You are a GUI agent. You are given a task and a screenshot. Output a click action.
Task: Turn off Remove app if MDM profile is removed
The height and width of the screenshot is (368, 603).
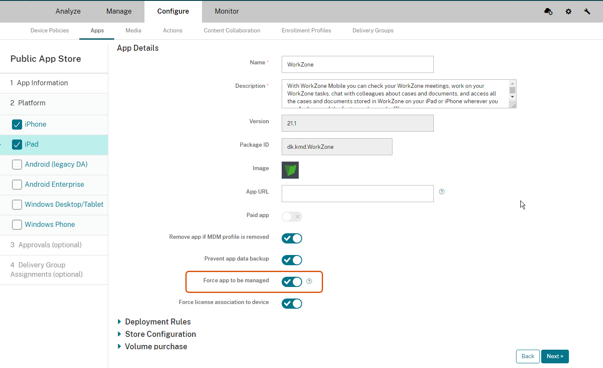coord(292,238)
